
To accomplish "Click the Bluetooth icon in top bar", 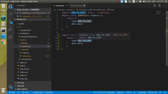I will [137, 2].
